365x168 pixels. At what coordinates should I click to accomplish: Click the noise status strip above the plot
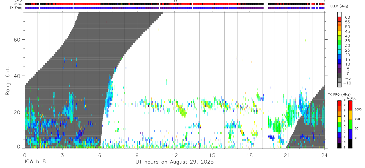pos(175,4)
